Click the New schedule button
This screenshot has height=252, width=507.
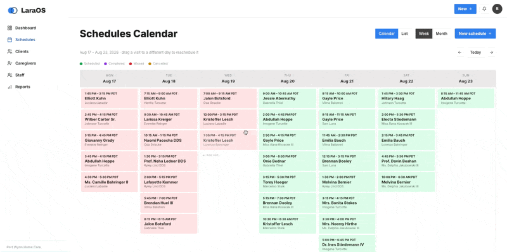[x=475, y=34]
